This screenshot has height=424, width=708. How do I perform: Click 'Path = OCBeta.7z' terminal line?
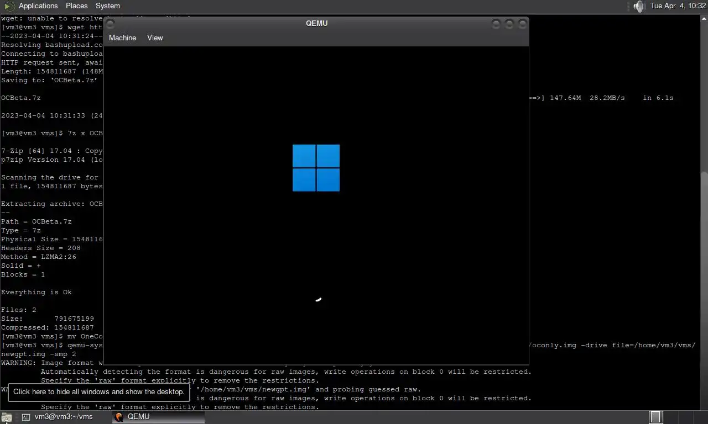[x=37, y=221]
